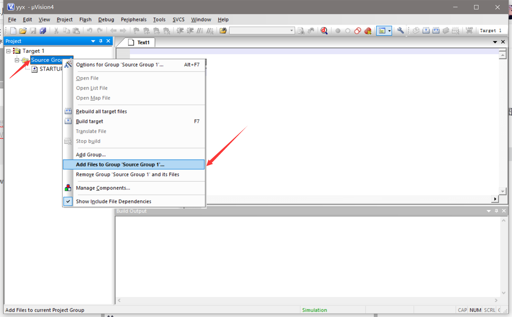Image resolution: width=512 pixels, height=317 pixels.
Task: Toggle the Project window toolbar button
Action: 382,31
